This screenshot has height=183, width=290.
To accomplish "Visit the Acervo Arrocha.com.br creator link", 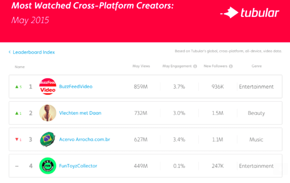I will click(x=85, y=139).
